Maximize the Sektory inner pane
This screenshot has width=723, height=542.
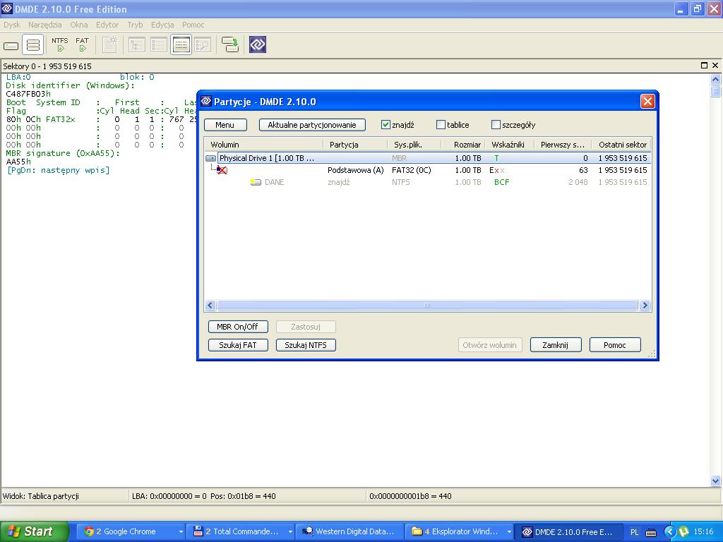(x=704, y=66)
